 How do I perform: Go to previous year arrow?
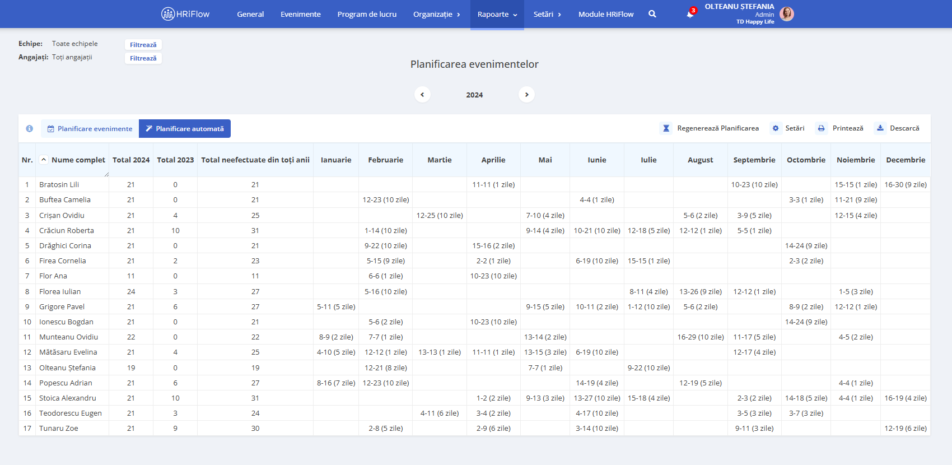point(422,95)
